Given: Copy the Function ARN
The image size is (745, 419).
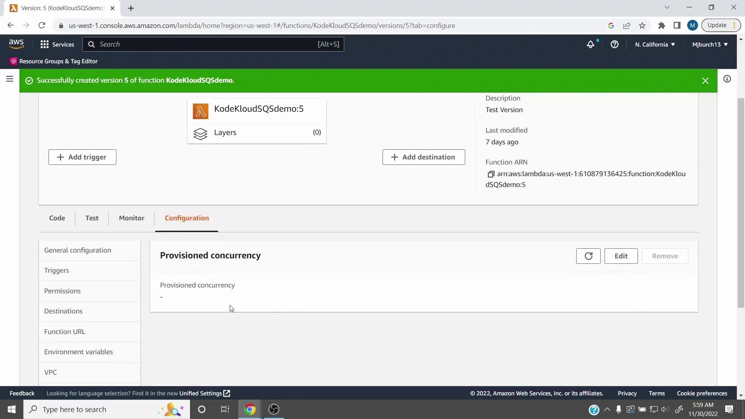Looking at the screenshot, I should point(491,174).
